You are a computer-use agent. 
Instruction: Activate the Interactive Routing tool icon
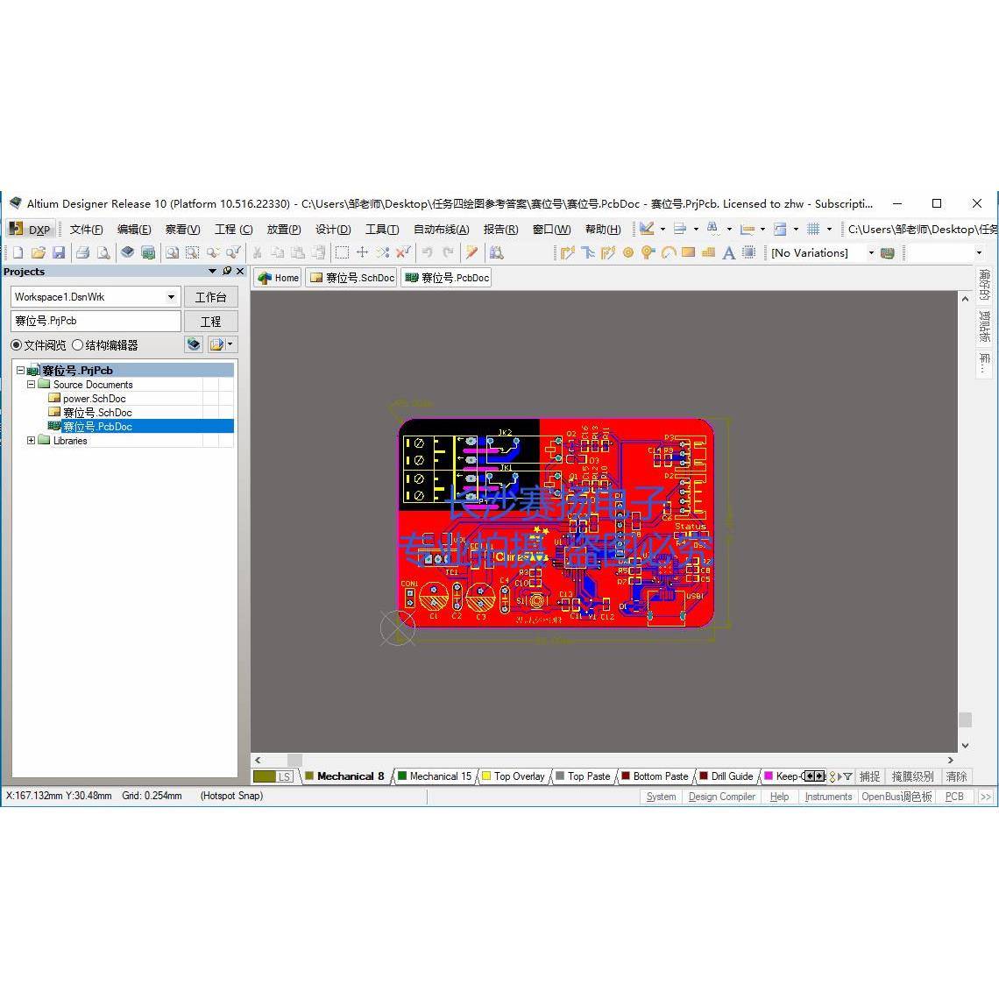pyautogui.click(x=567, y=253)
